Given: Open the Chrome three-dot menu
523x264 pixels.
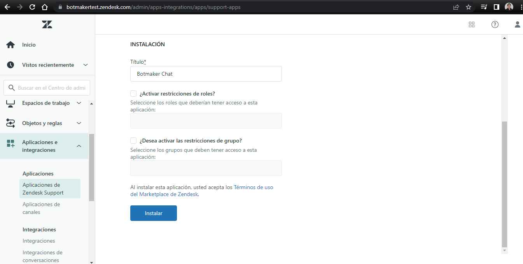Looking at the screenshot, I should point(521,7).
